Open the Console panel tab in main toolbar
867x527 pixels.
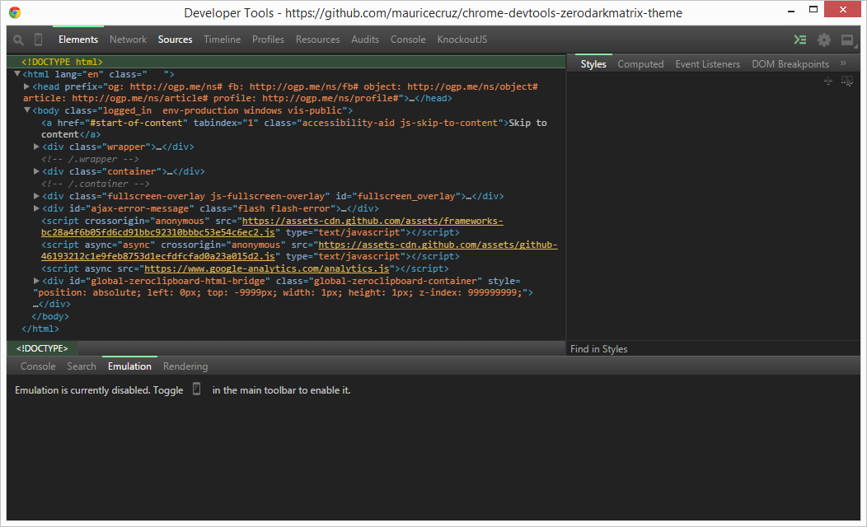click(x=408, y=40)
